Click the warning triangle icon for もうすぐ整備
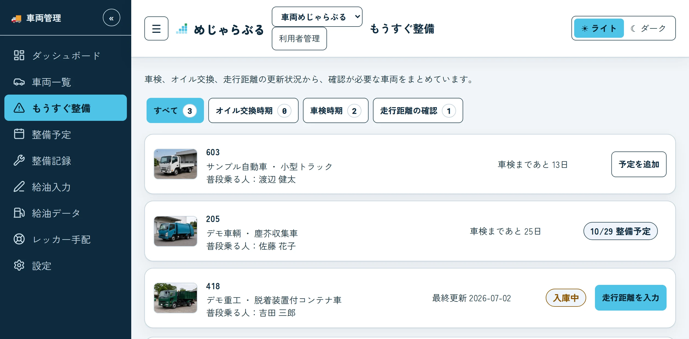Viewport: 689px width, 339px height. 19,108
